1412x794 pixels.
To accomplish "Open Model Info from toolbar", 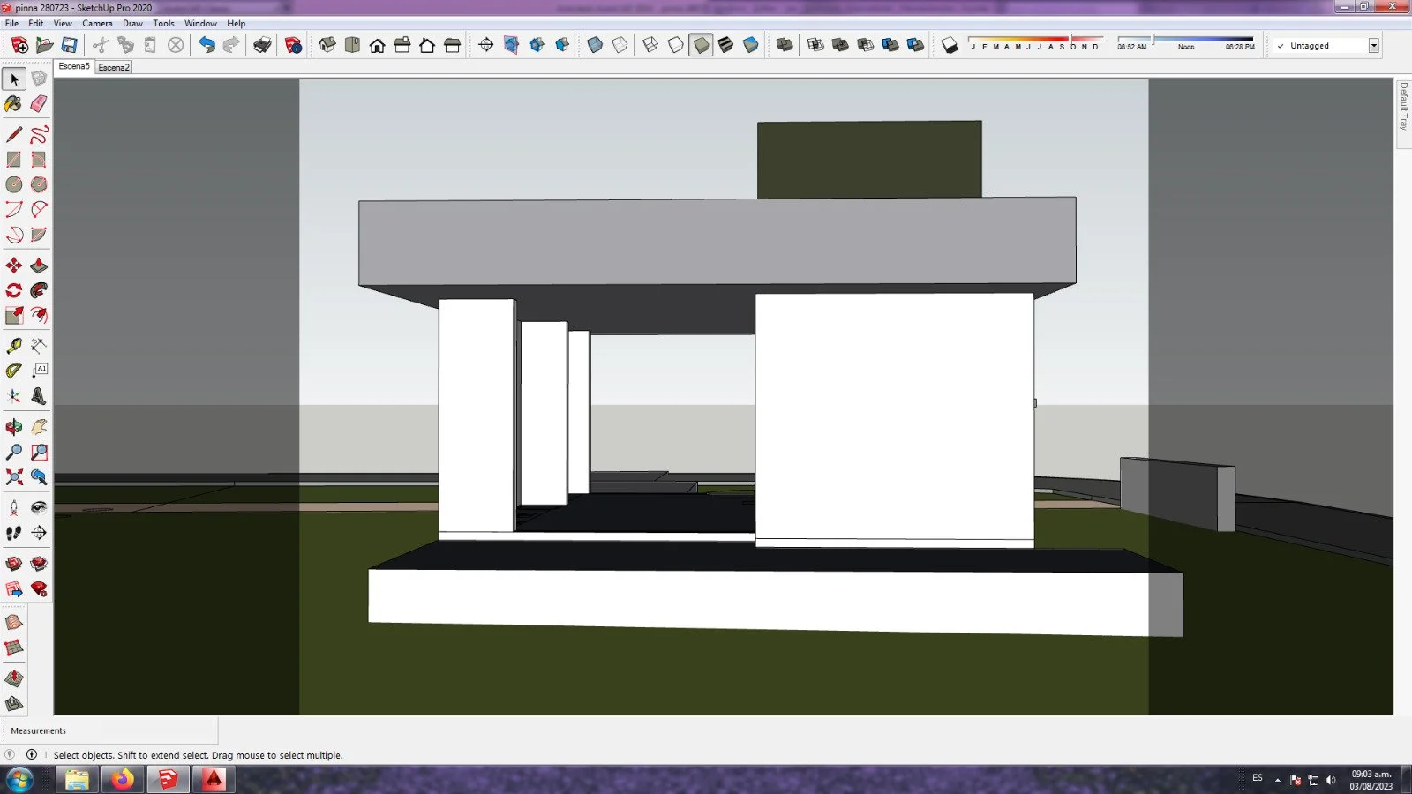I will click(293, 45).
